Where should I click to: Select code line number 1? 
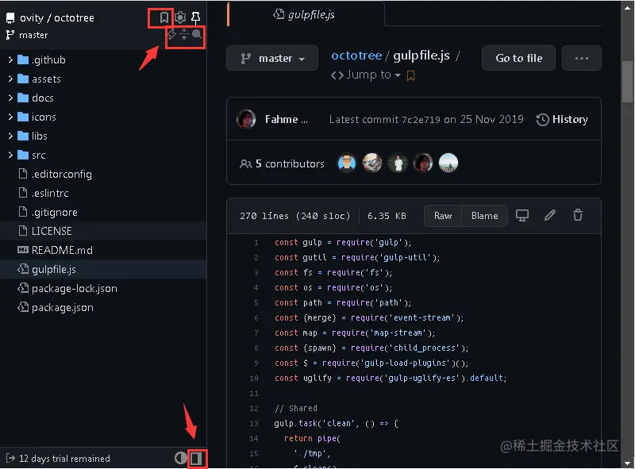(256, 243)
